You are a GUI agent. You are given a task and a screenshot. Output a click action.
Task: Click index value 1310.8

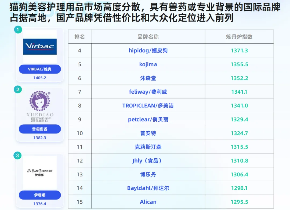239,161
